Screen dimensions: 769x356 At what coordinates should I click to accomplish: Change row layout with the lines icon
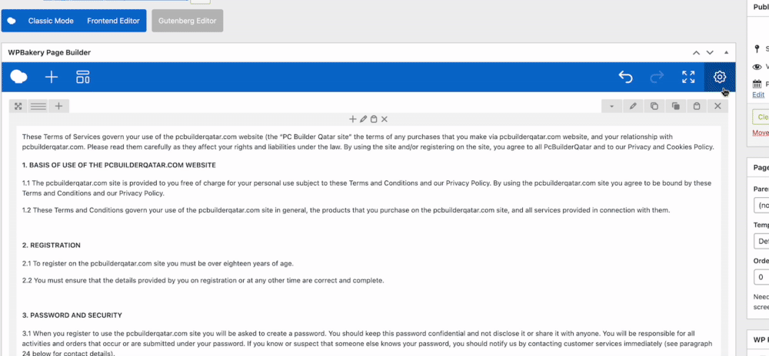38,106
